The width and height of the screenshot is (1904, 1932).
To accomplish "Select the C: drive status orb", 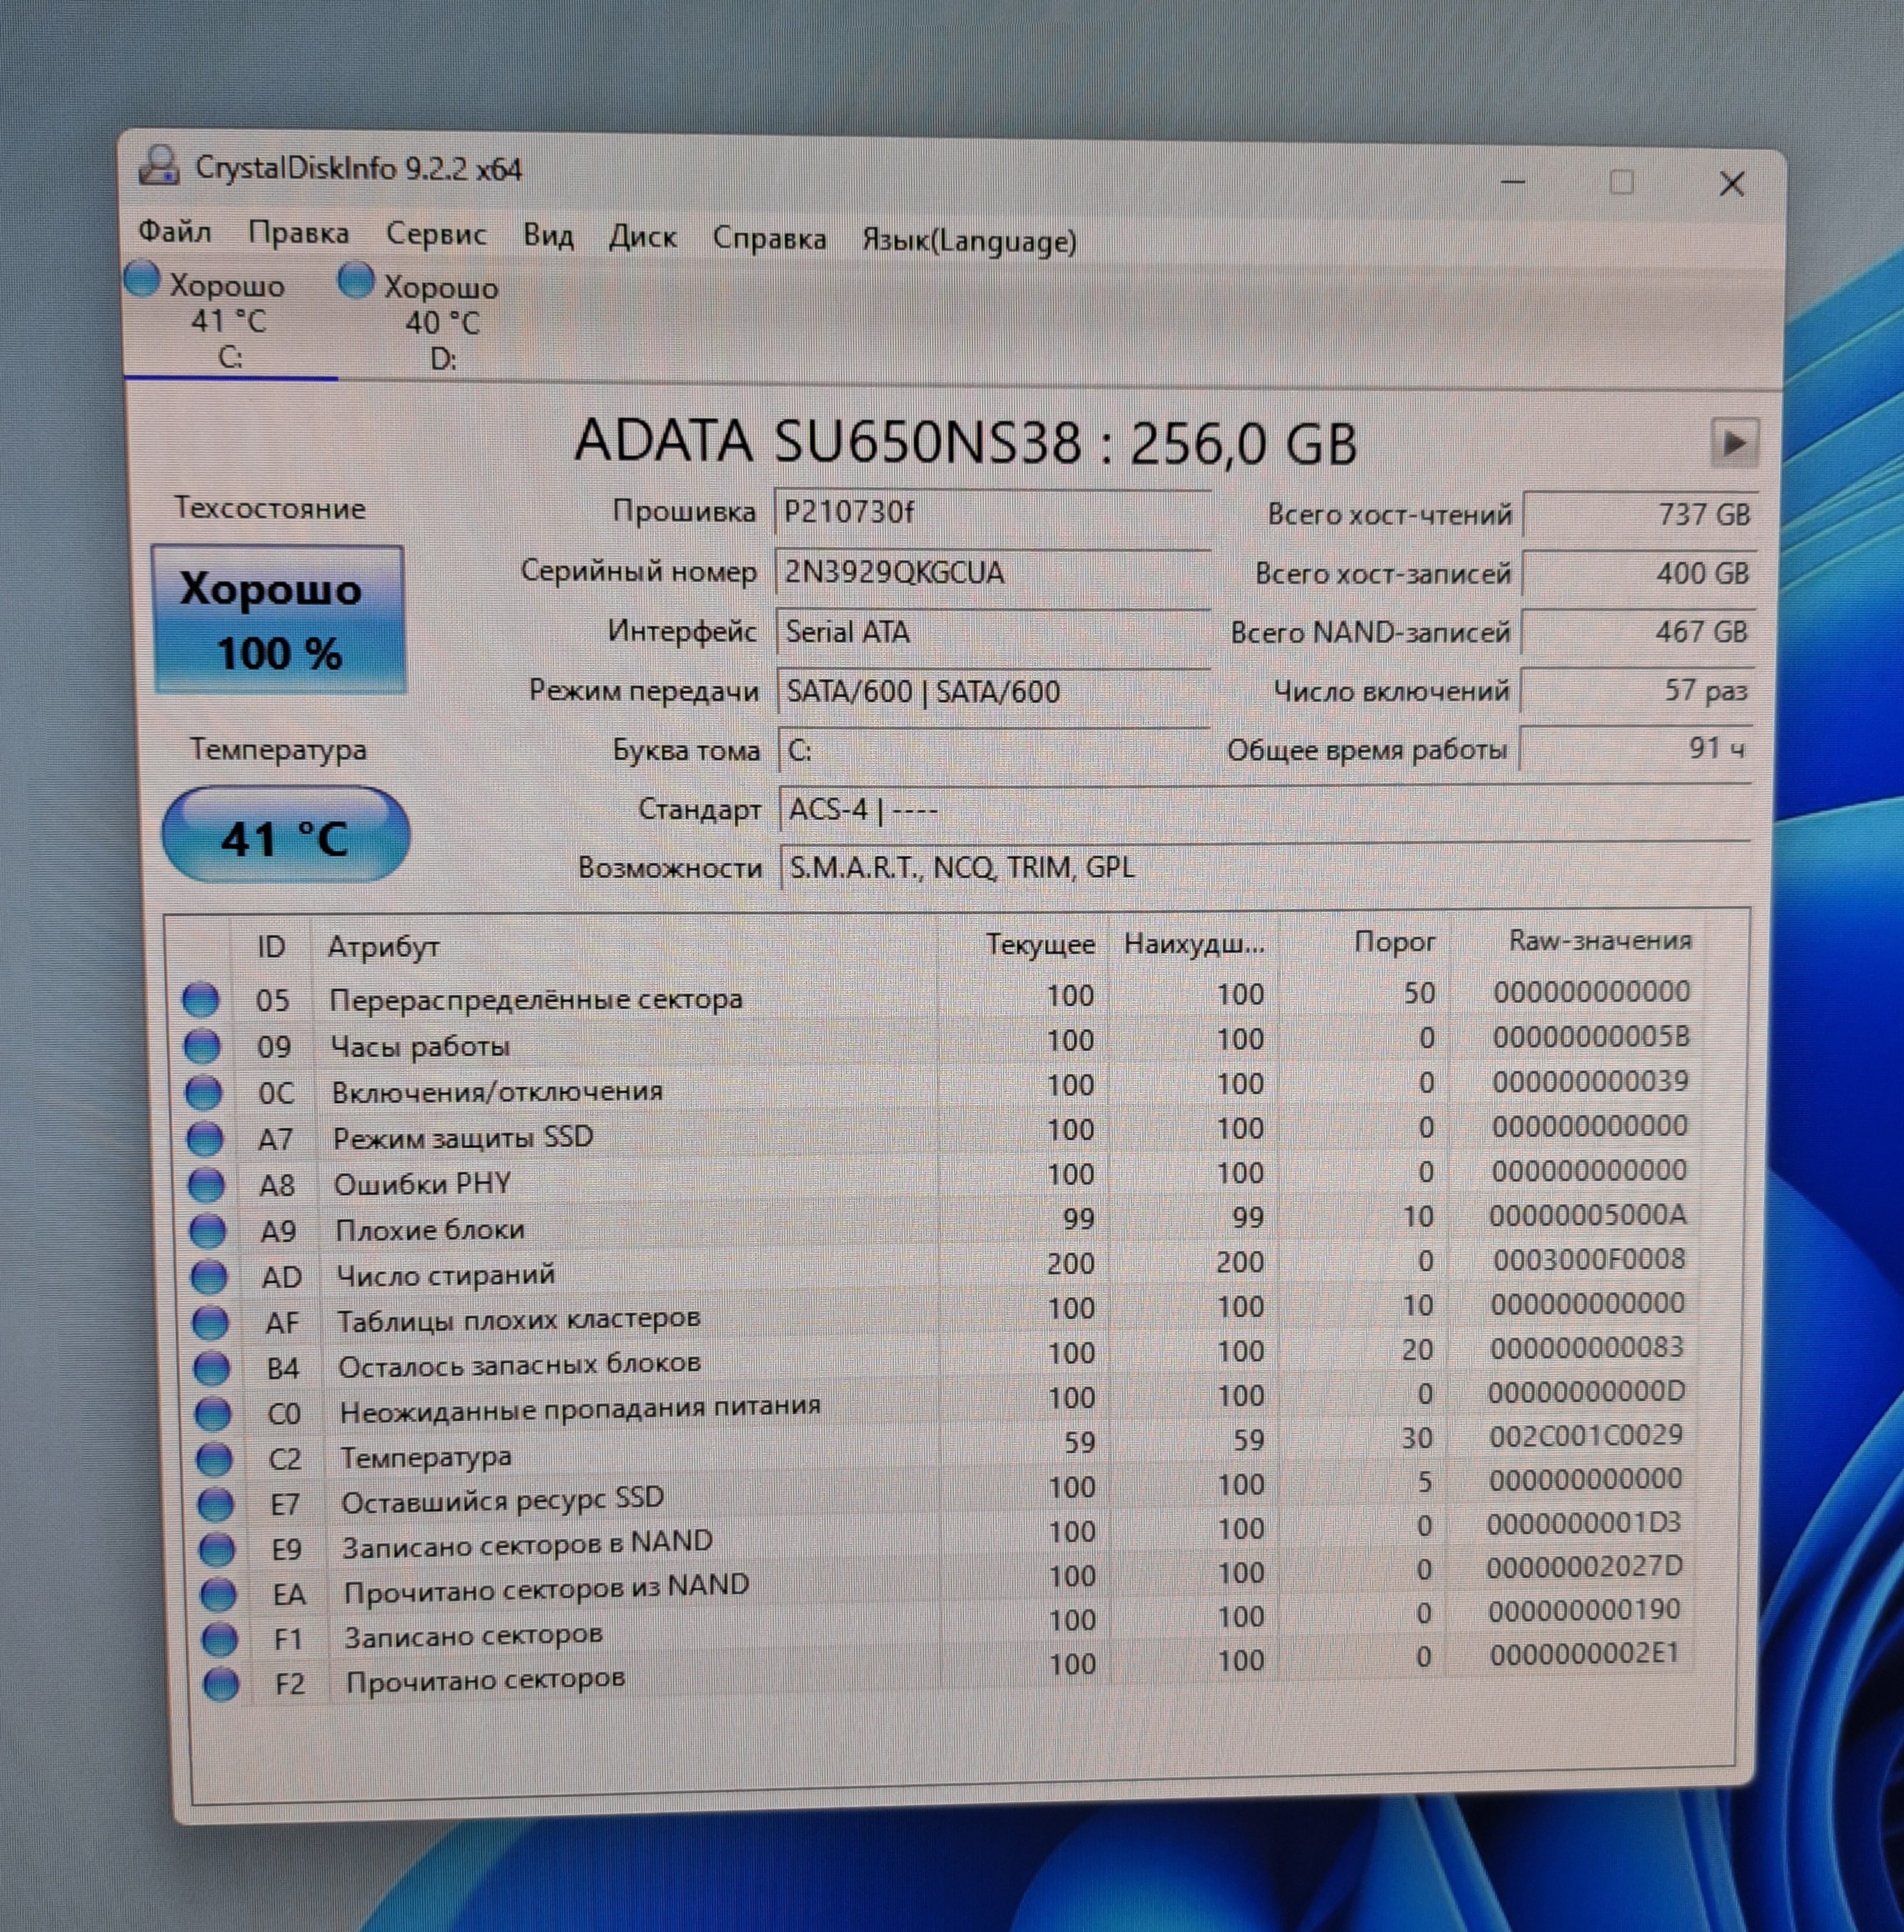I will pyautogui.click(x=142, y=280).
